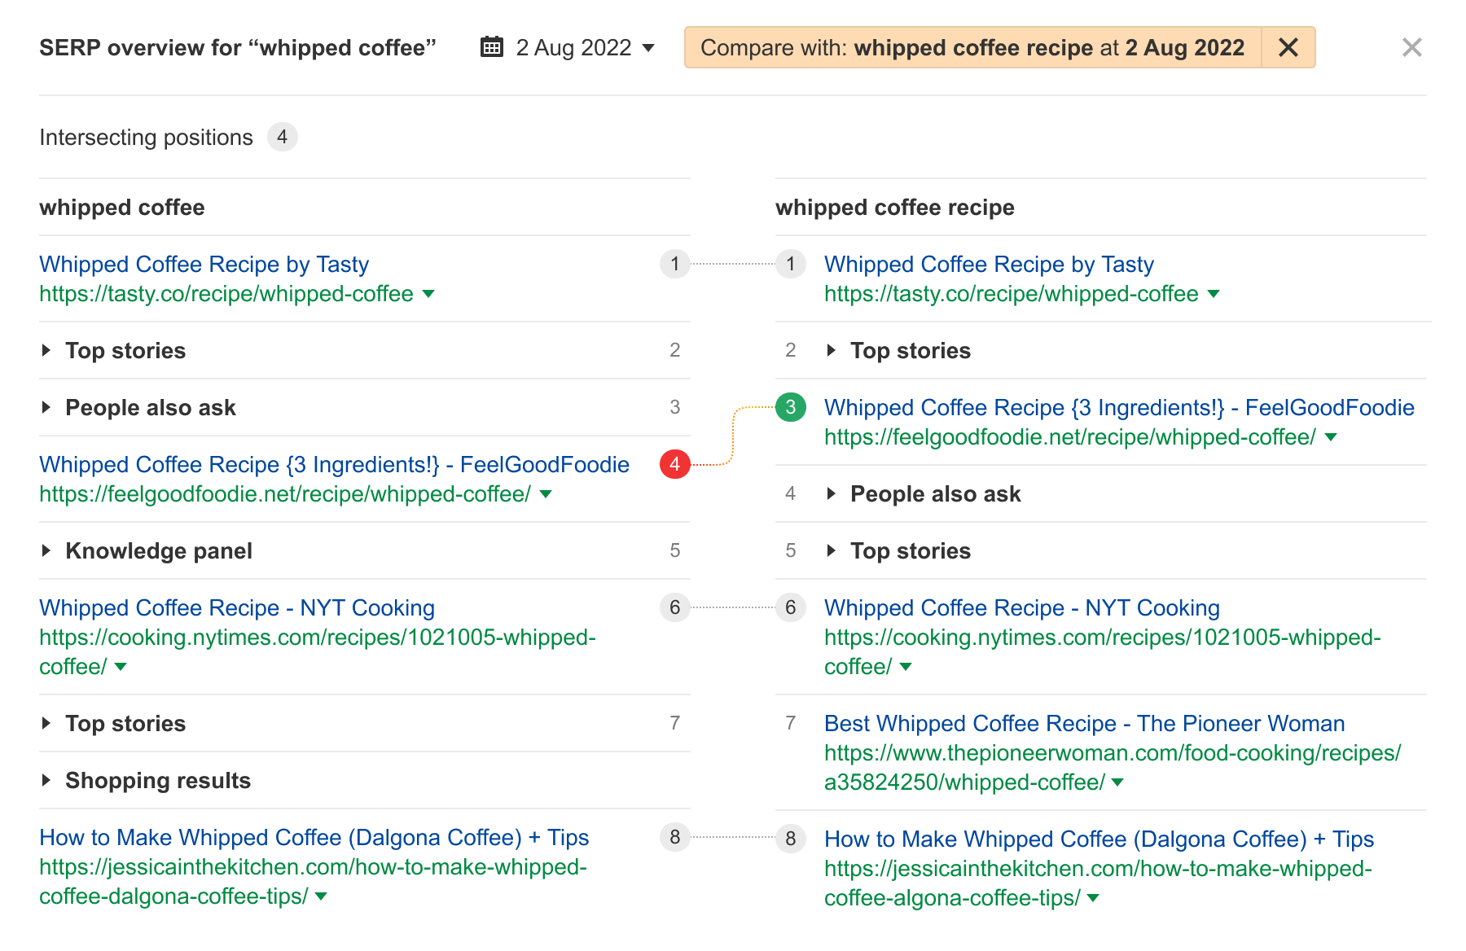Viewport: 1466px width, 951px height.
Task: Click the whipped coffee recipe column header
Action: (x=895, y=208)
